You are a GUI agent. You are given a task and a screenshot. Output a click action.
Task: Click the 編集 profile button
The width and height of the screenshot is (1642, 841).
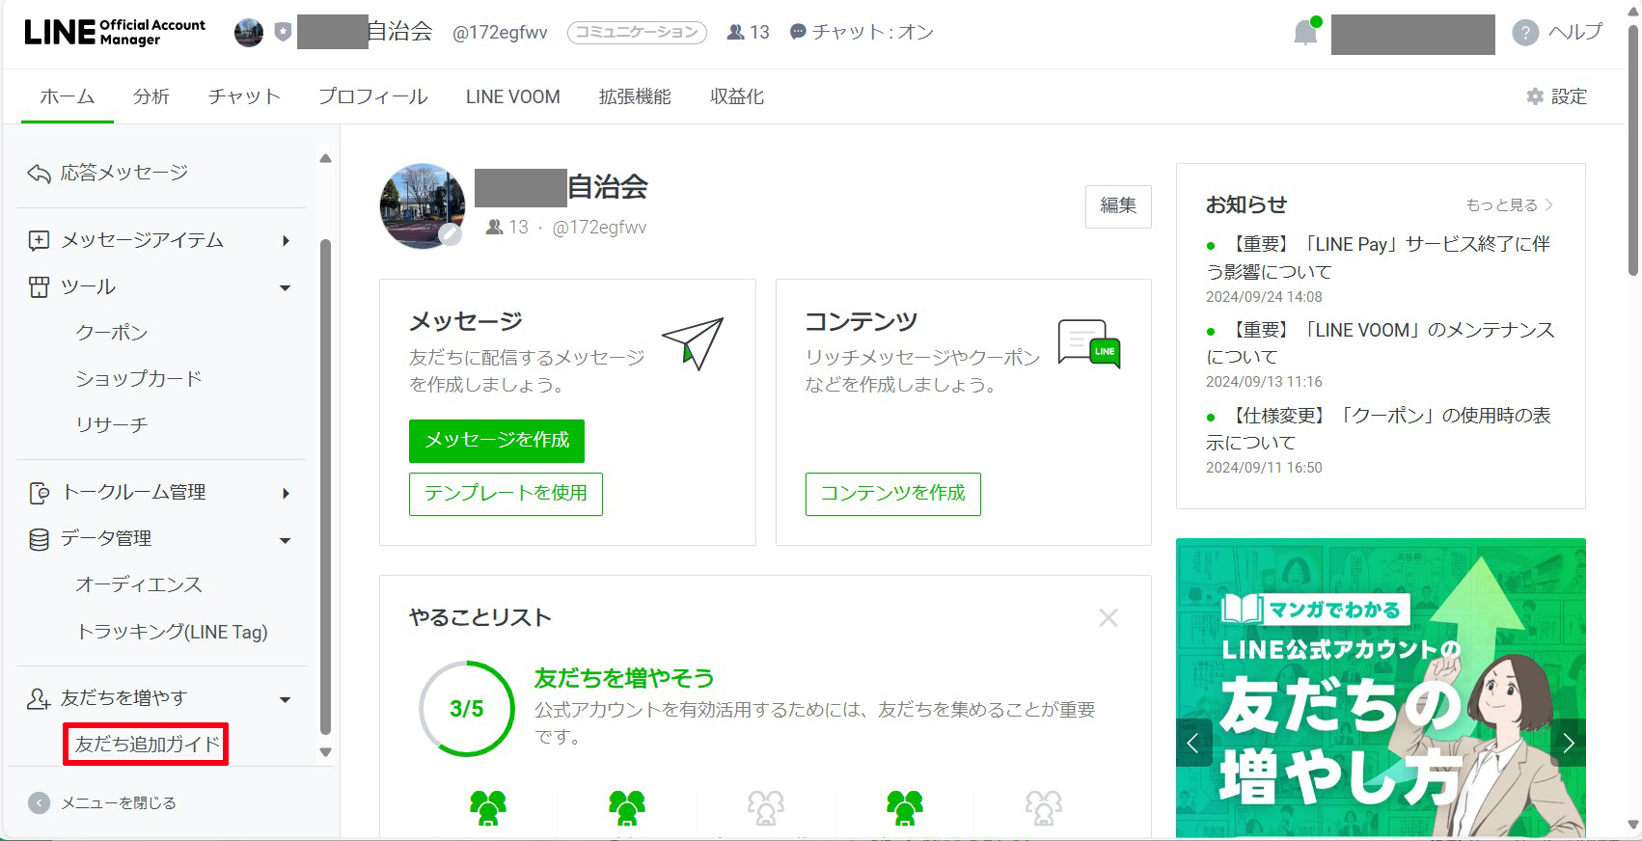click(1118, 206)
